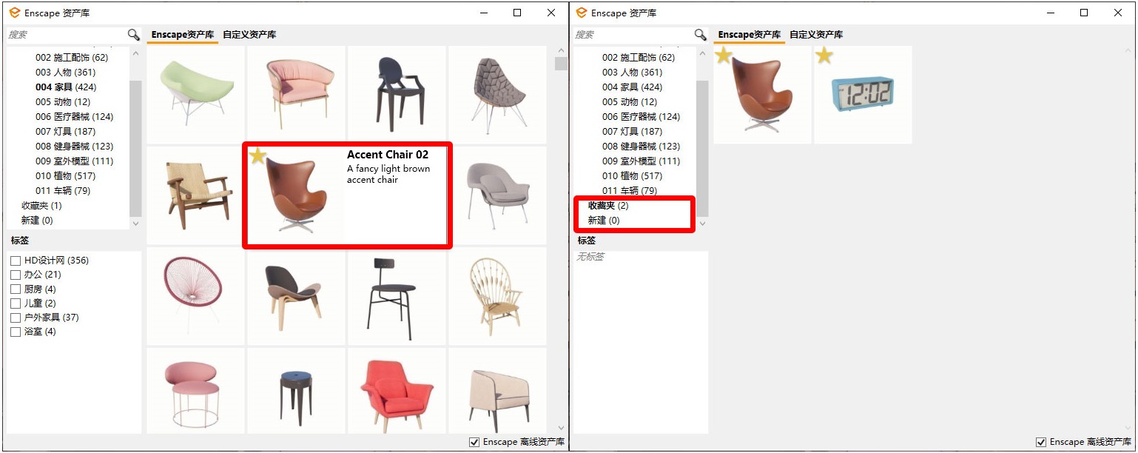The height and width of the screenshot is (453, 1138).
Task: Select 003 人物 (361) in right window
Action: point(632,73)
